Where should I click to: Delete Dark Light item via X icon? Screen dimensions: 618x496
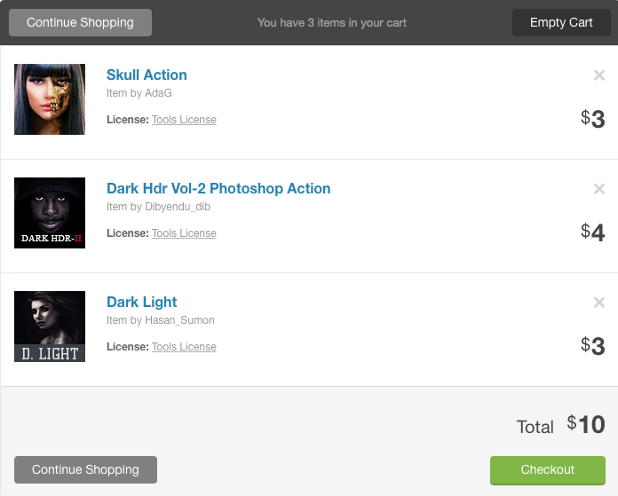click(x=599, y=303)
